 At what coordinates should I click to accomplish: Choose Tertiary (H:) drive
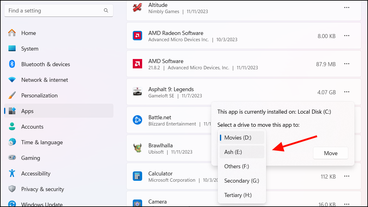tap(242, 195)
